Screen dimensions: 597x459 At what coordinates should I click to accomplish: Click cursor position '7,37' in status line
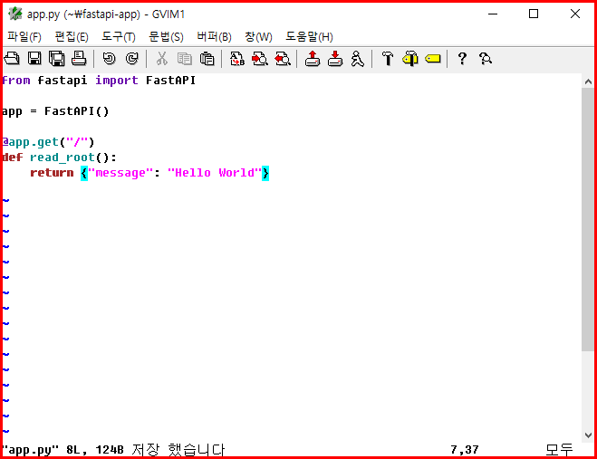click(464, 449)
